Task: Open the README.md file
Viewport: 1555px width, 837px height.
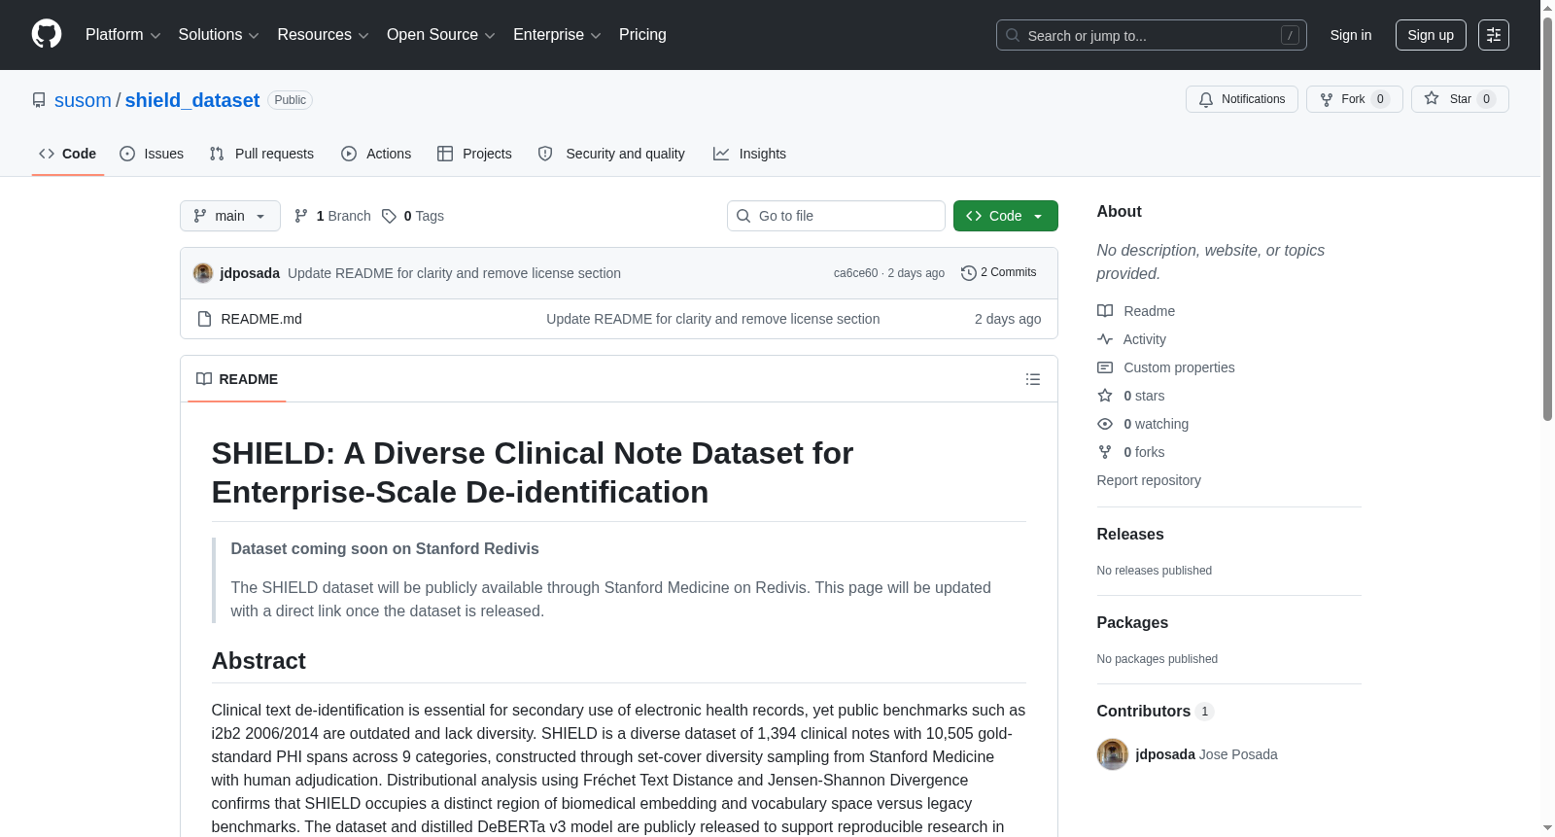Action: coord(261,319)
